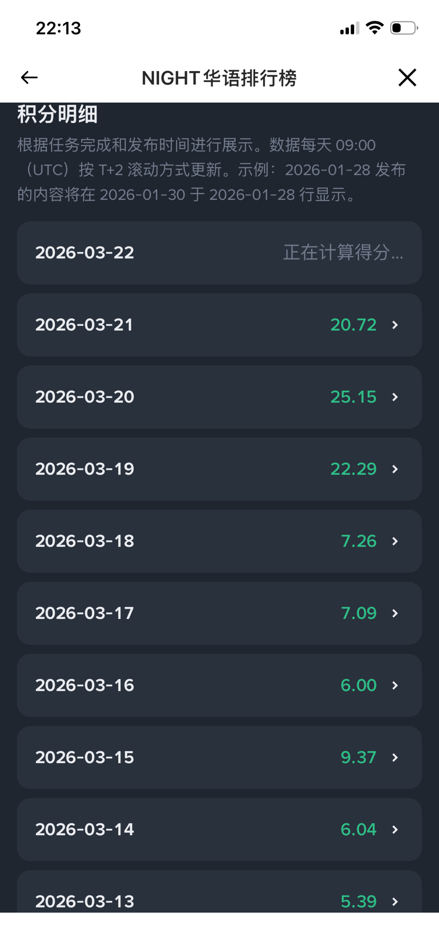This screenshot has width=439, height=951.
Task: Tap chevron beside the 9.37 score
Action: [x=395, y=757]
